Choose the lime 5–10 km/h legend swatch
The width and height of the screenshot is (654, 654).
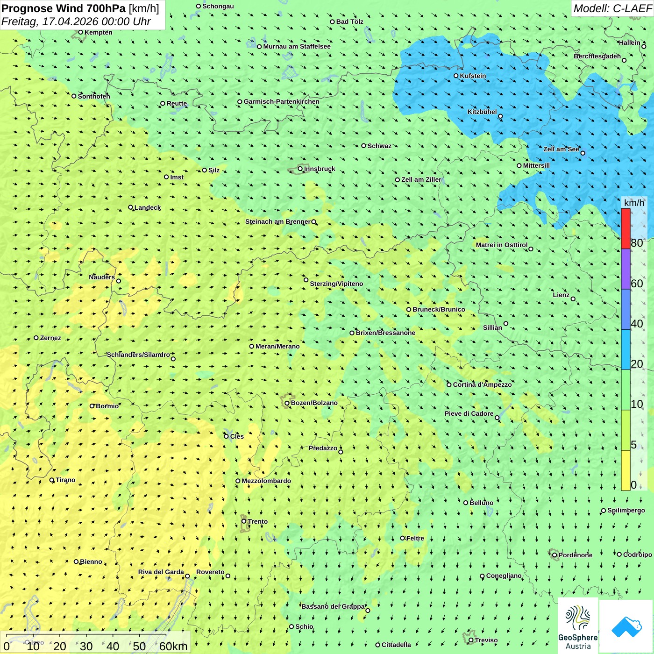(626, 430)
